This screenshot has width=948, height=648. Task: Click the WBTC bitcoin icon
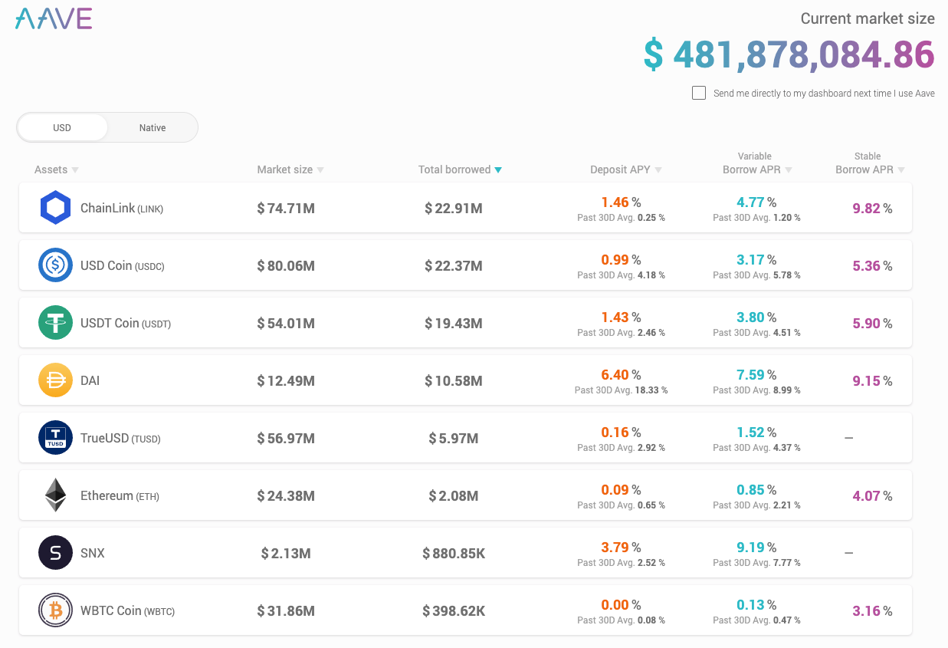tap(55, 610)
